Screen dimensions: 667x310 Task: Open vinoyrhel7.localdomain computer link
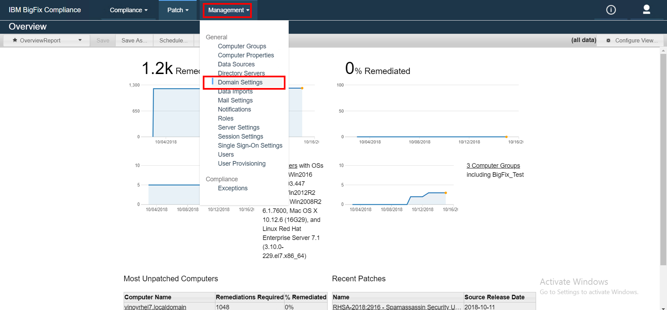(x=155, y=307)
